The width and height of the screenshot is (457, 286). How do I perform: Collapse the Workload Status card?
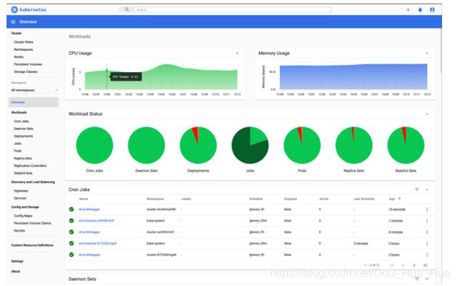pos(427,114)
